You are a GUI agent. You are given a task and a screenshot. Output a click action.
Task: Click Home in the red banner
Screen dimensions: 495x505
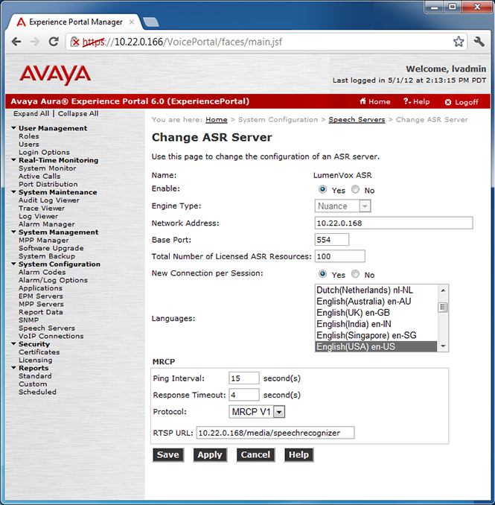point(375,102)
